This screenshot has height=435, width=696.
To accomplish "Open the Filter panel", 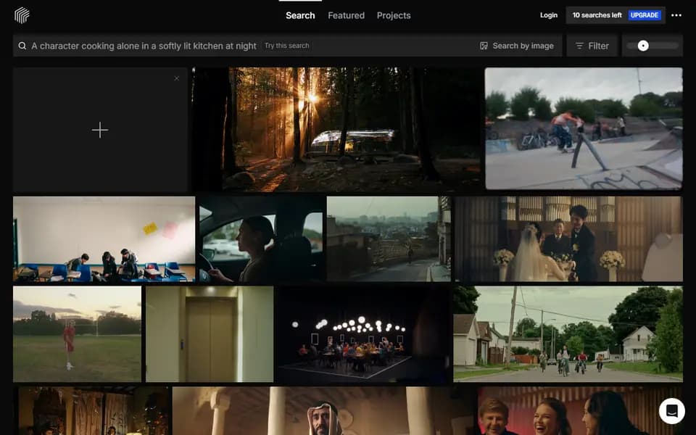I will point(592,46).
